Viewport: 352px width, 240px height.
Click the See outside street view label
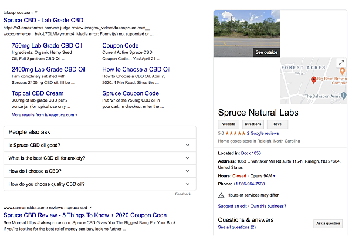pyautogui.click(x=266, y=52)
